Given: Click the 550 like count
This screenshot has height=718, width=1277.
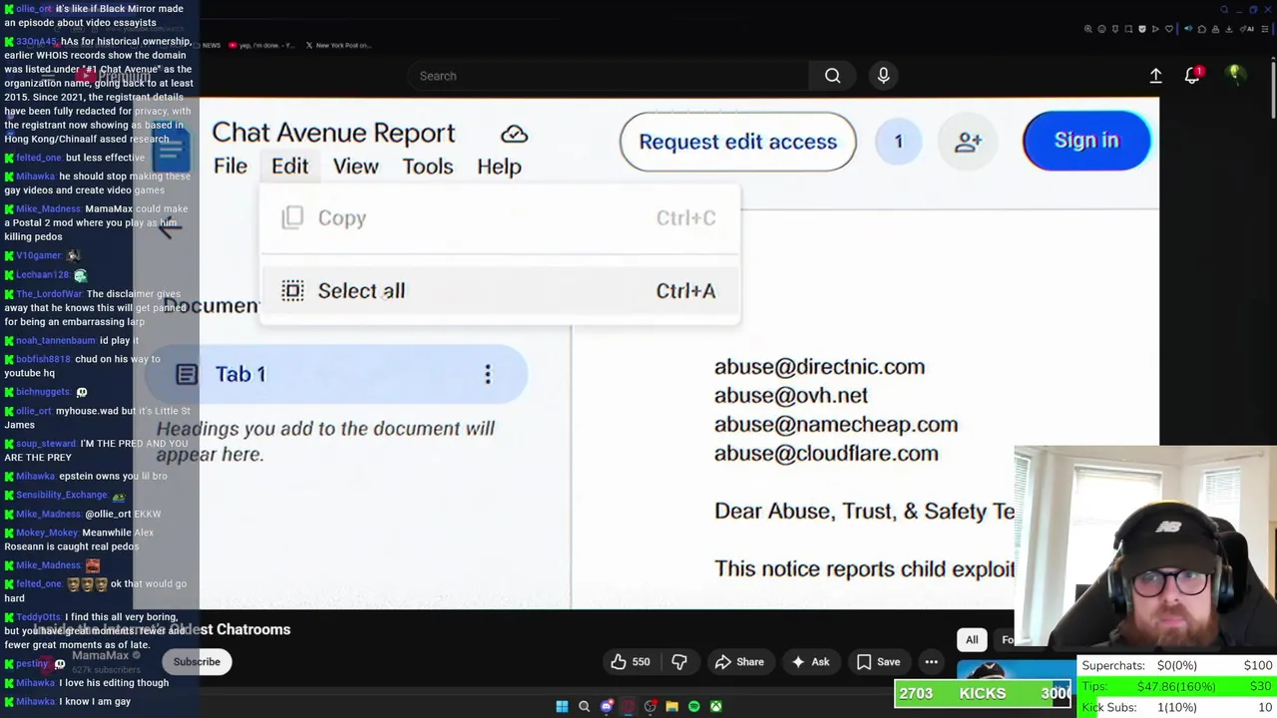Looking at the screenshot, I should 640,662.
